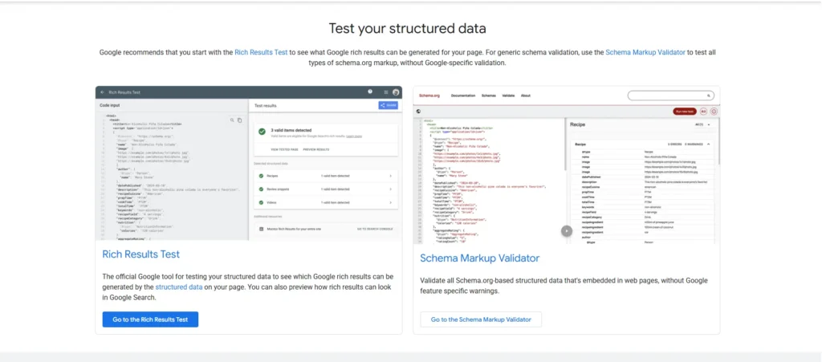Click the Go to the Rich Results Test button
822x362 pixels.
150,319
